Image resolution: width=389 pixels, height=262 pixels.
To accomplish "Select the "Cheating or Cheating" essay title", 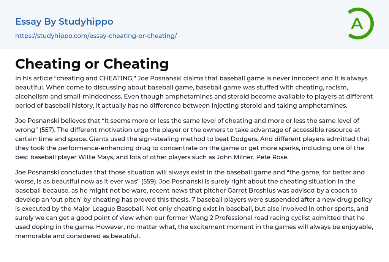I will pyautogui.click(x=92, y=64).
